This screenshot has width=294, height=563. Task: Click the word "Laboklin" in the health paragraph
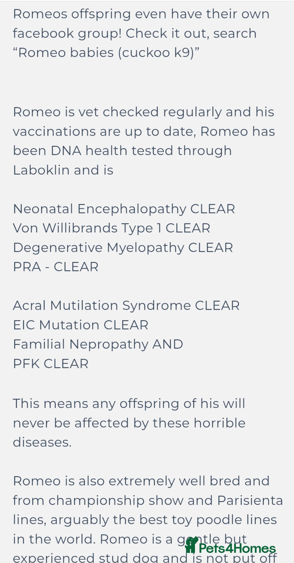click(x=41, y=170)
